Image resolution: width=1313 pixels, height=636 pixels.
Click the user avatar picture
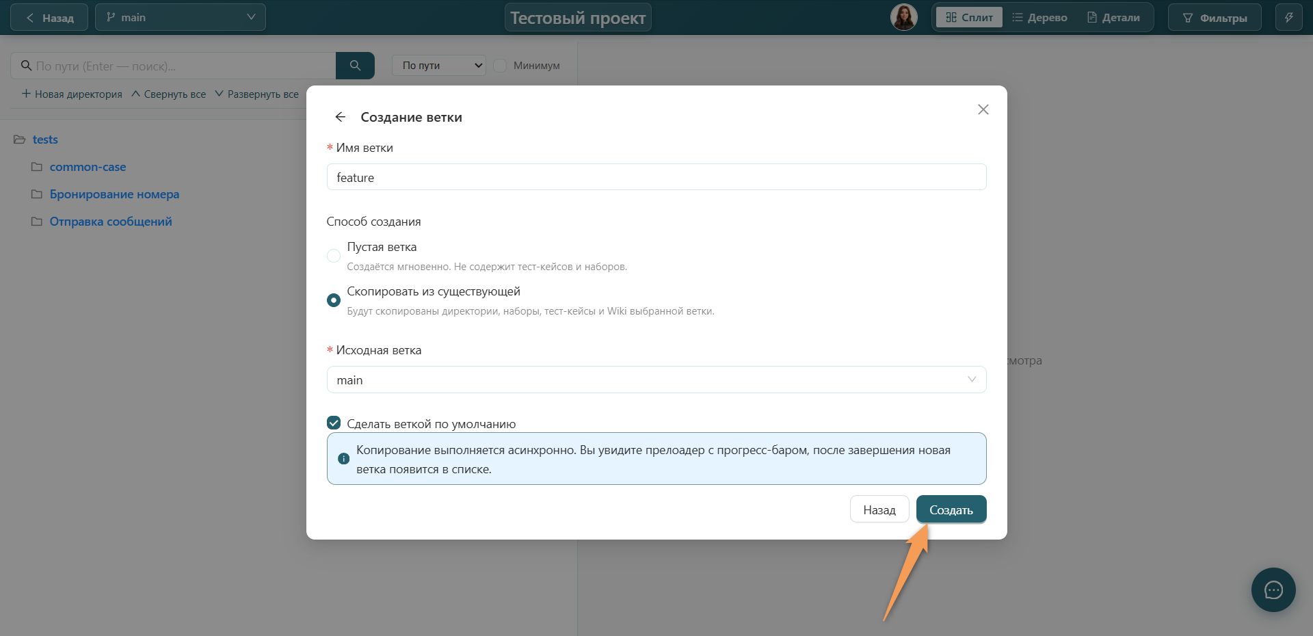point(903,17)
